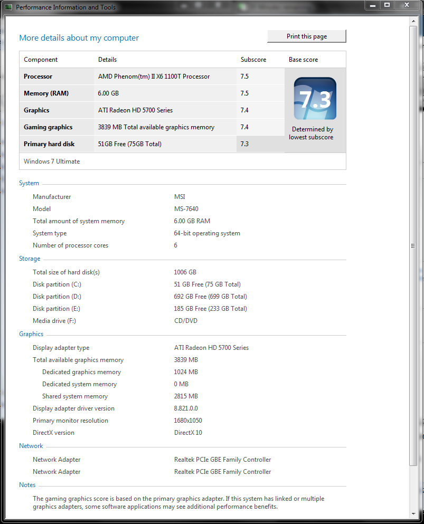Click the Performance Information title bar icon
Viewport: 424px width, 524px height.
[x=8, y=7]
